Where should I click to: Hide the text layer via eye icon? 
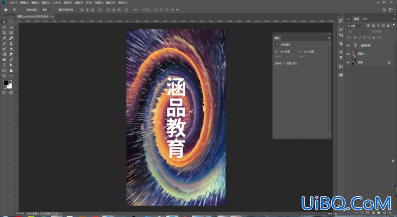348,46
